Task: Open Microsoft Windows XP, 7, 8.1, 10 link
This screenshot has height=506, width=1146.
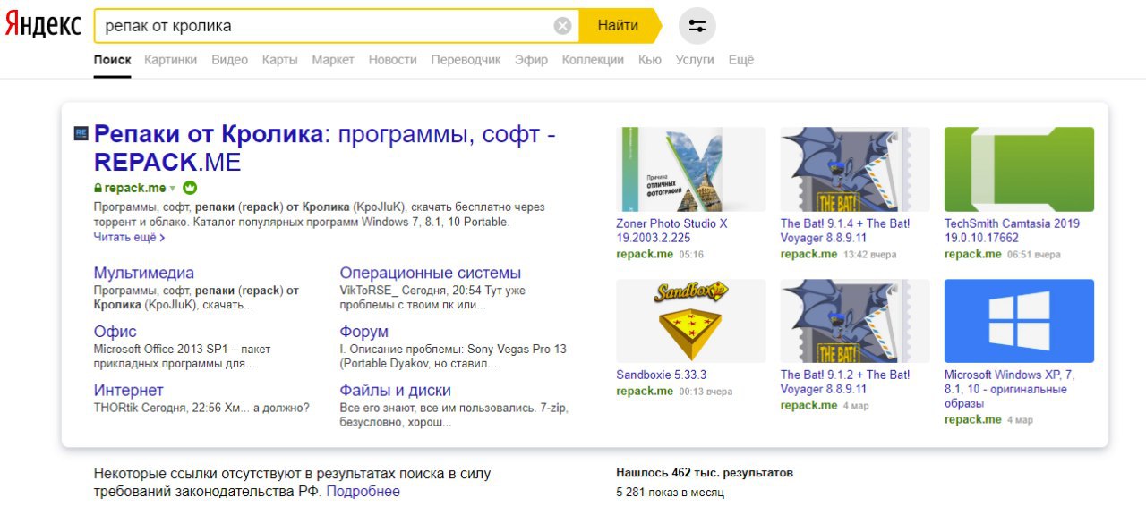Action: tap(1009, 389)
